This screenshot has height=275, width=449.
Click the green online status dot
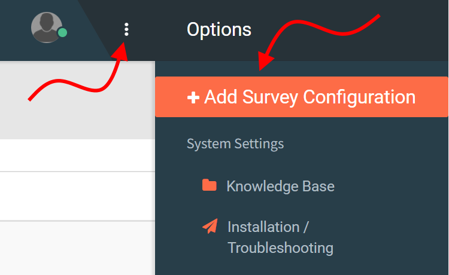pos(62,33)
